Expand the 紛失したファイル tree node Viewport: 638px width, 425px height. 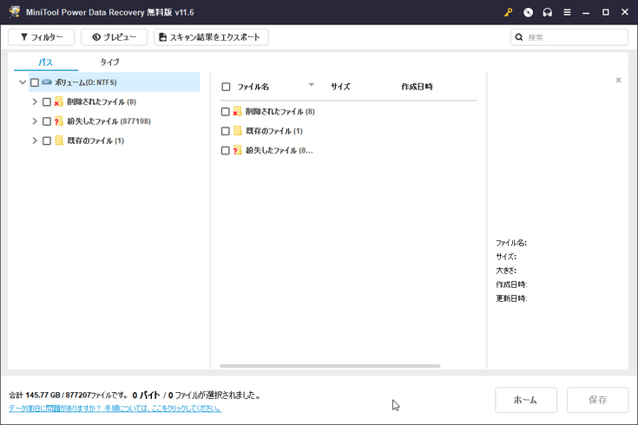click(35, 121)
